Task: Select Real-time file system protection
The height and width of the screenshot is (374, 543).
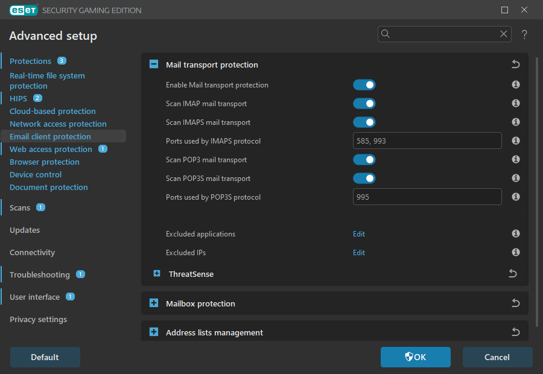Action: tap(47, 81)
